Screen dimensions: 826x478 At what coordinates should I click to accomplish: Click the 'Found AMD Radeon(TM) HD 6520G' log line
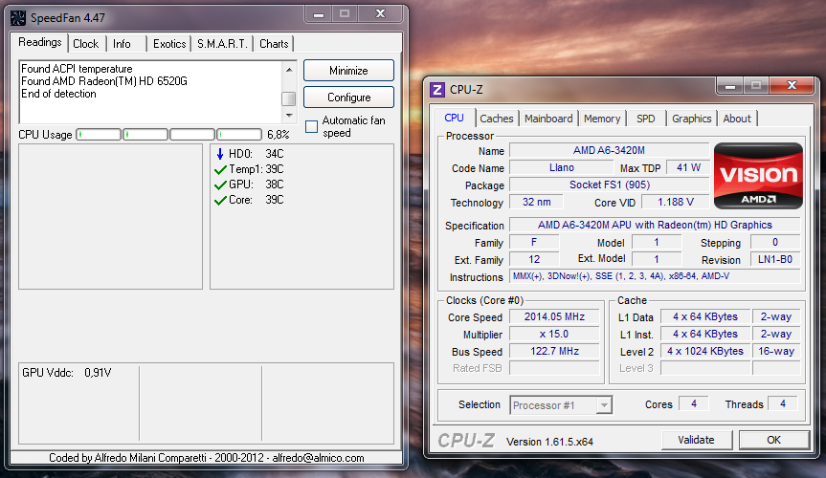(104, 81)
